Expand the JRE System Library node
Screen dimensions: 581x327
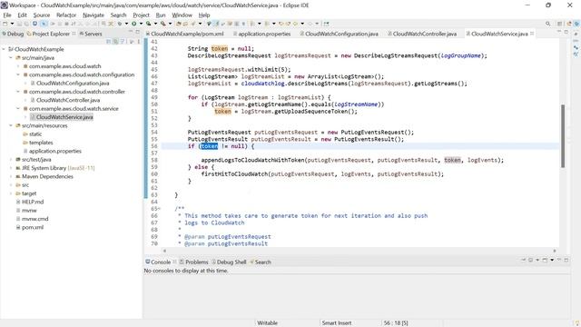pyautogui.click(x=11, y=168)
